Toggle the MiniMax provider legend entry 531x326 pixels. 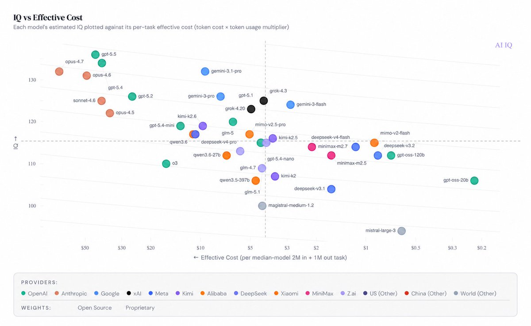[319, 294]
